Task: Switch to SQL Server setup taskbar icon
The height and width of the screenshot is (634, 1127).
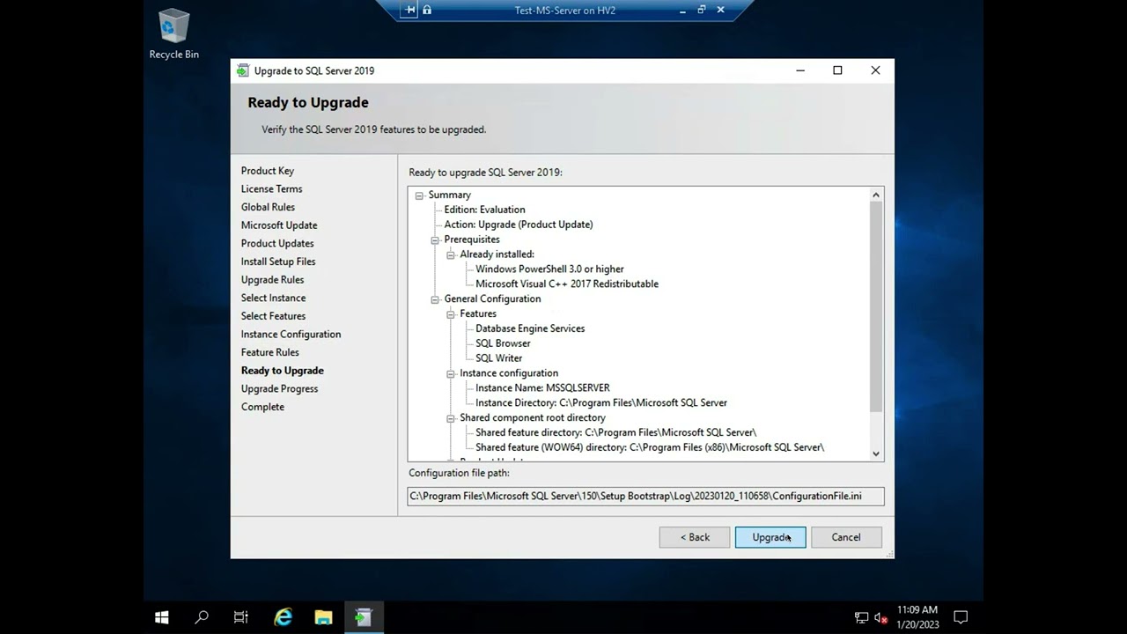Action: (x=363, y=617)
